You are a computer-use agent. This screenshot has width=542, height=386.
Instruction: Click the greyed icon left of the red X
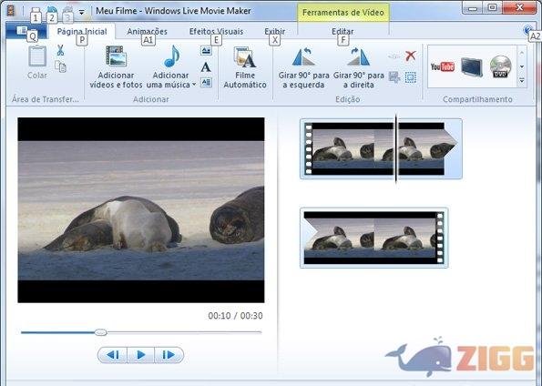point(394,56)
